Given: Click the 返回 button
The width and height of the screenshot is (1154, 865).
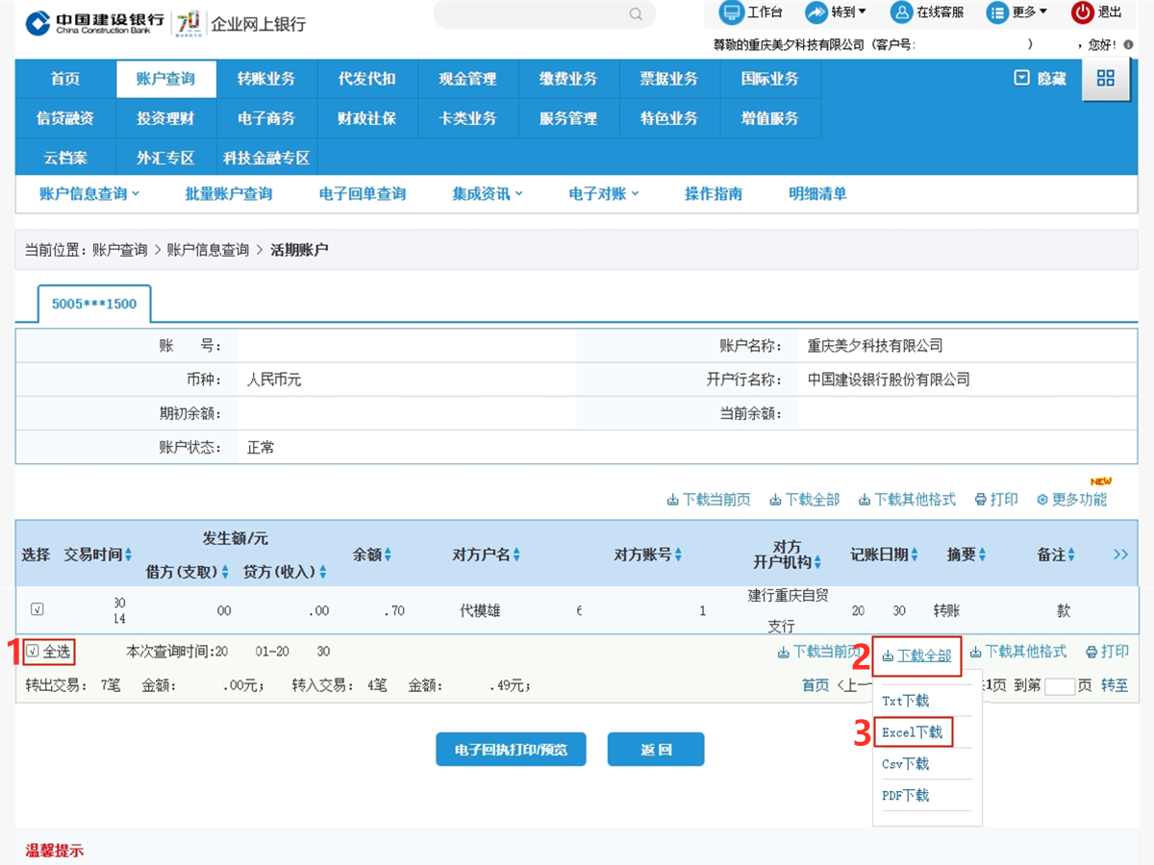Looking at the screenshot, I should (656, 750).
